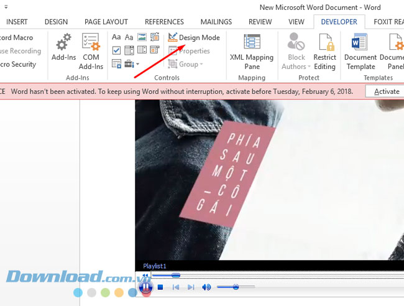Click the embedded video frame
Viewport: 404px width, 306px height.
270,180
